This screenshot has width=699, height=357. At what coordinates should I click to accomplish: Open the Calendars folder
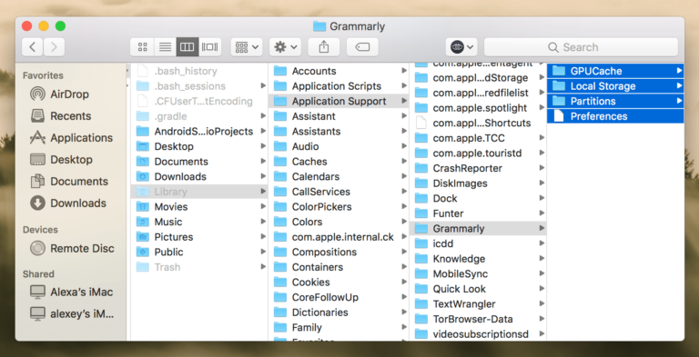(x=339, y=177)
